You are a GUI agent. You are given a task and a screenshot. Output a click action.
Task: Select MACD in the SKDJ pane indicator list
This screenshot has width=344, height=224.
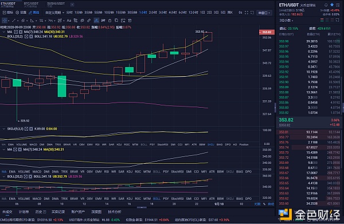(33, 145)
